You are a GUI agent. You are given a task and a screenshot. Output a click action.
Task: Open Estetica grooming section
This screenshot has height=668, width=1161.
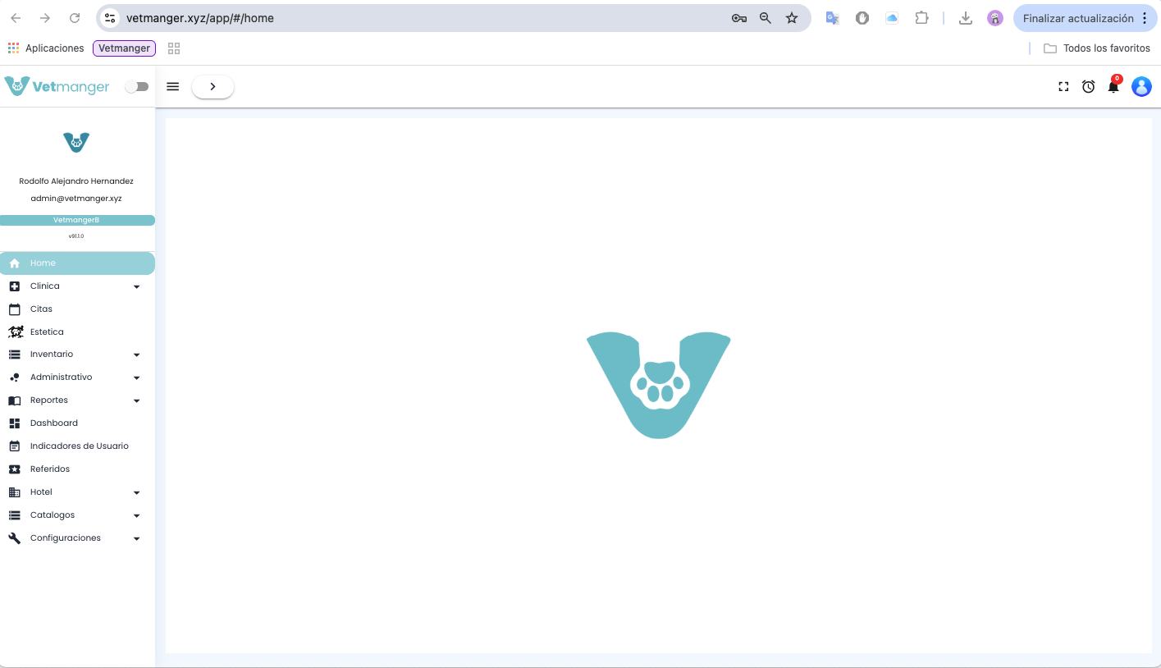point(47,332)
